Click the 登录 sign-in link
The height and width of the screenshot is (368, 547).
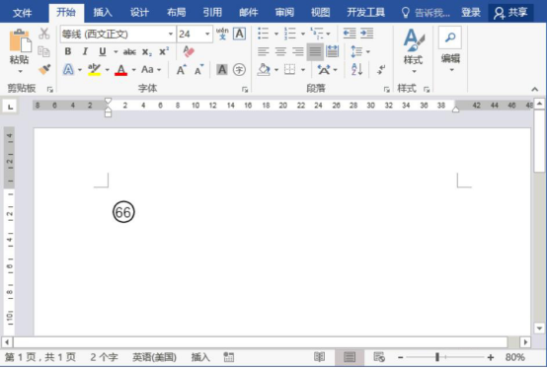pyautogui.click(x=471, y=13)
